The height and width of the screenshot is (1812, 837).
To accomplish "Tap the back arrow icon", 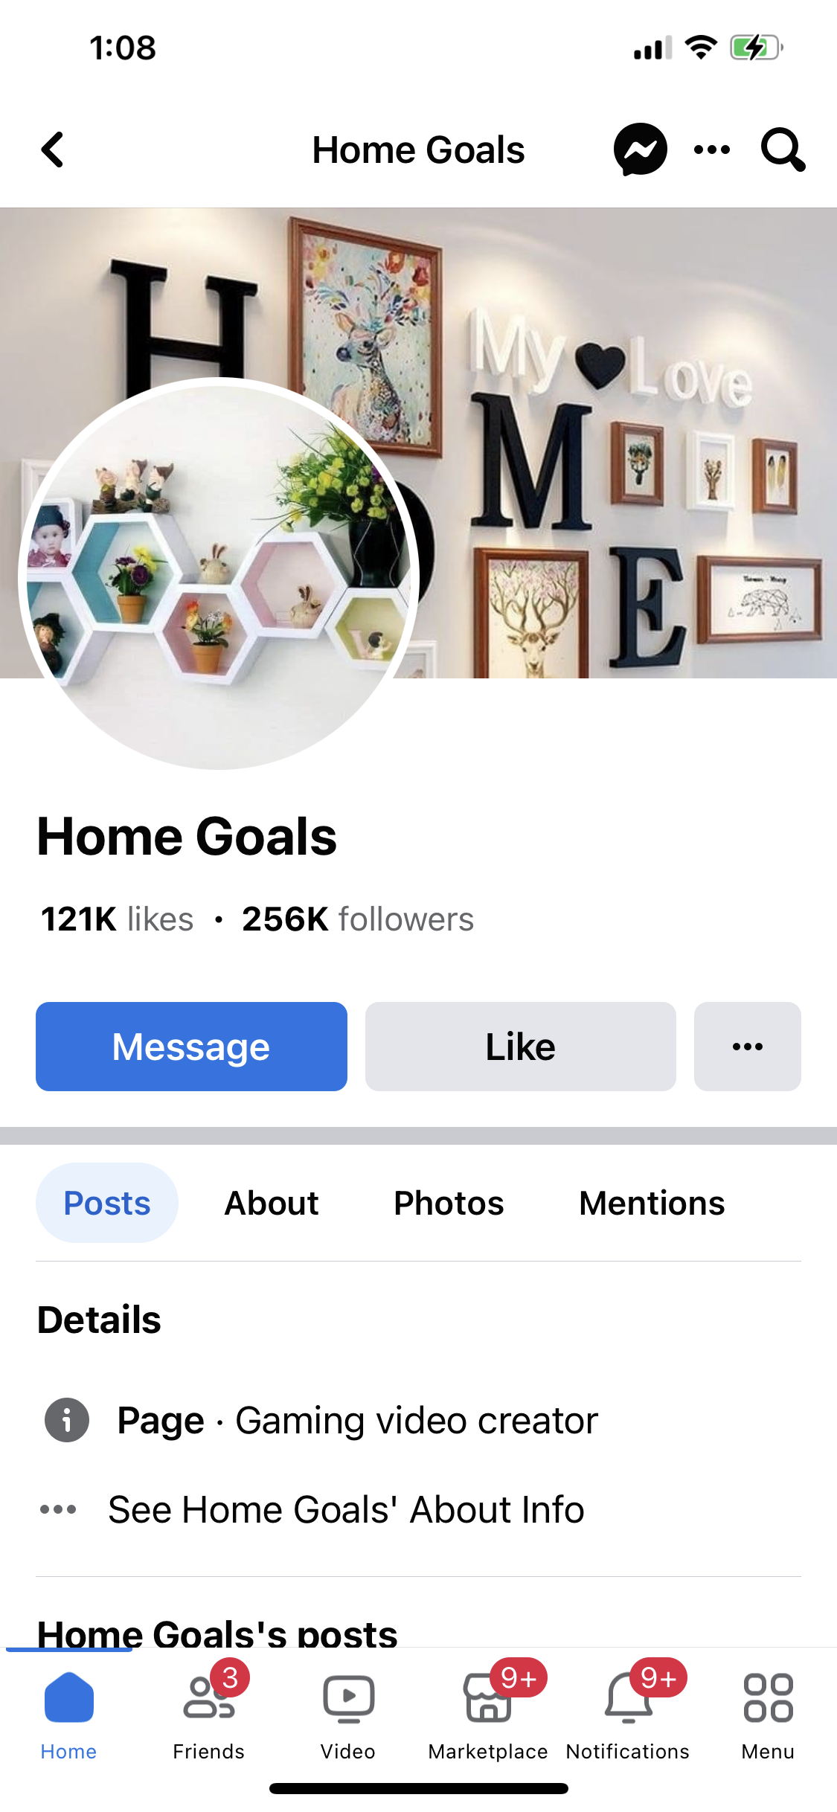I will [x=53, y=150].
